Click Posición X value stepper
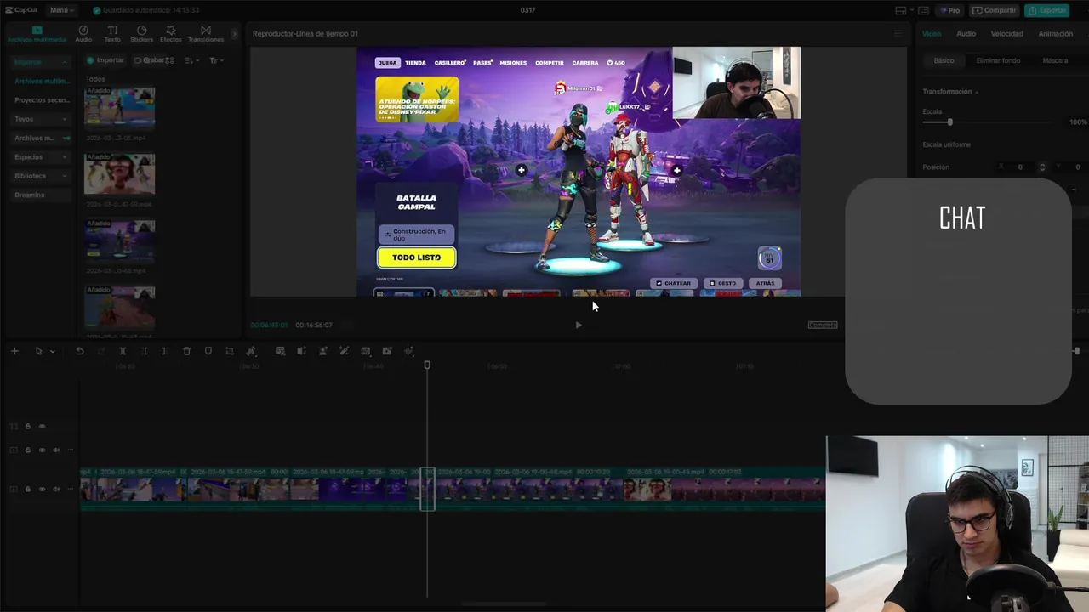 (1042, 167)
